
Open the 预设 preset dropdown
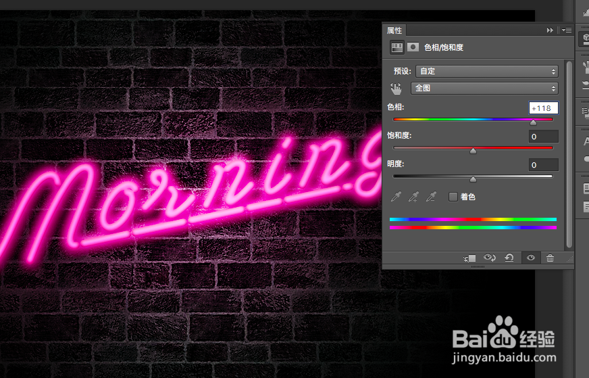(487, 71)
